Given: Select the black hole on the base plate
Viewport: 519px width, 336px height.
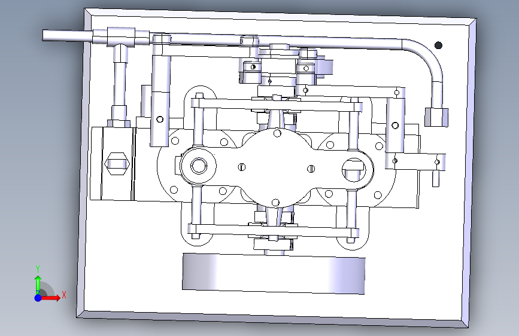Looking at the screenshot, I should [438, 45].
